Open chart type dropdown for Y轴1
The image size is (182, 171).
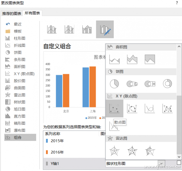click(161, 164)
